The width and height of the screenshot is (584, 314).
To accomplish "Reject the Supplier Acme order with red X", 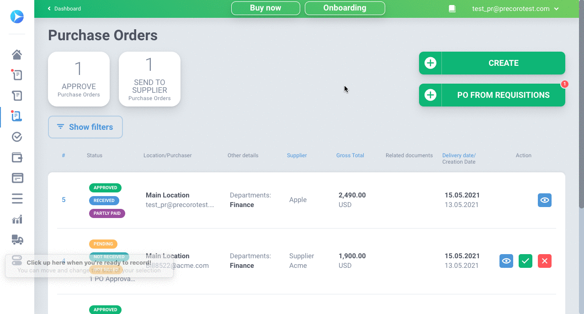I will [x=545, y=261].
